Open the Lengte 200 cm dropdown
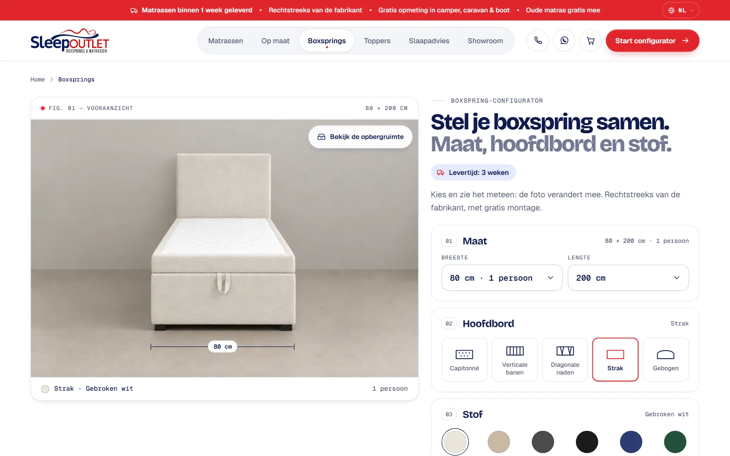730x456 pixels. (x=628, y=278)
